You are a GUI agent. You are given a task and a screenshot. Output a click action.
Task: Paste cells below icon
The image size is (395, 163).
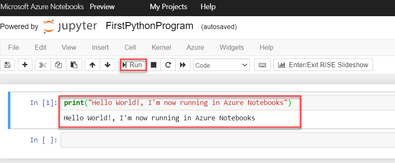tap(74, 65)
